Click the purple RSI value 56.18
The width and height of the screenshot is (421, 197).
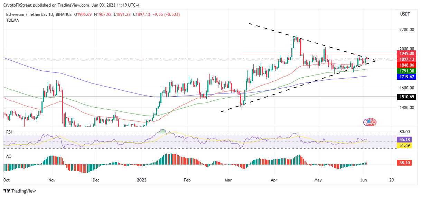[403, 140]
